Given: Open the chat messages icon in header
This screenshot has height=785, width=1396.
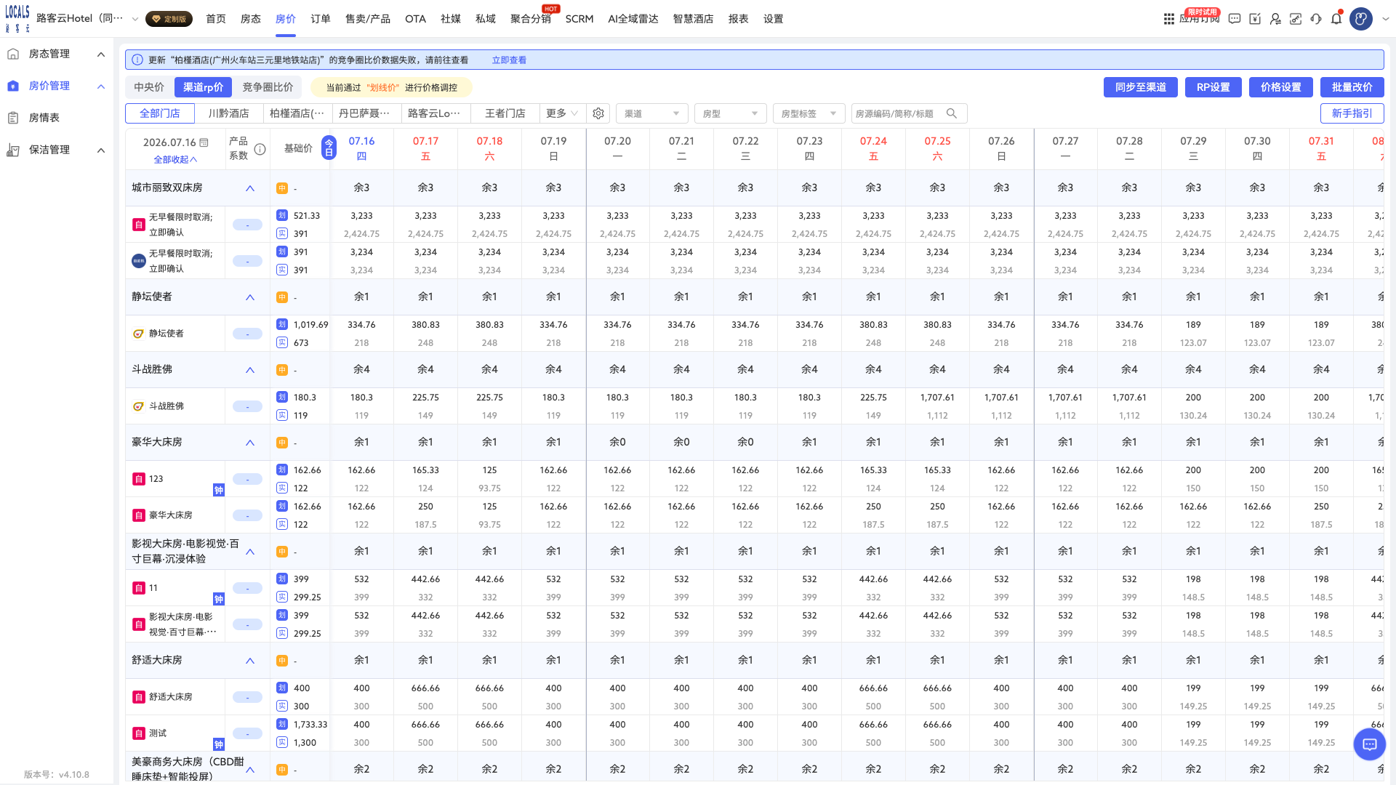Looking at the screenshot, I should [x=1235, y=19].
